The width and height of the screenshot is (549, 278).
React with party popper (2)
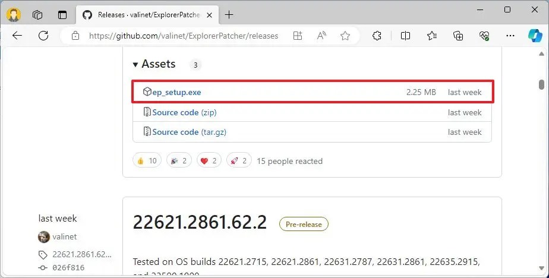pos(179,161)
